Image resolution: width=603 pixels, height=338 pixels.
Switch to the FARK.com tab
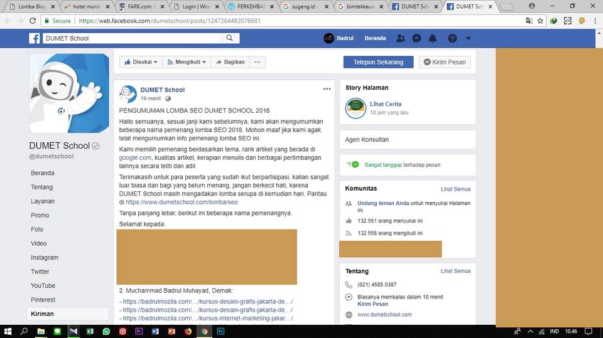pyautogui.click(x=141, y=6)
